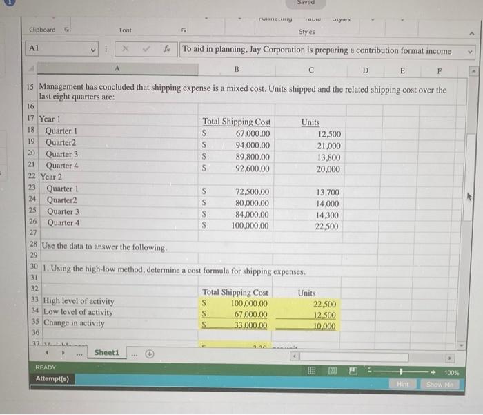The height and width of the screenshot is (415, 483).
Task: Click the insert function fx icon
Action: click(x=167, y=49)
